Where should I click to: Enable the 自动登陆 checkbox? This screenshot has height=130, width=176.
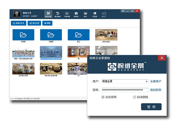(135, 97)
